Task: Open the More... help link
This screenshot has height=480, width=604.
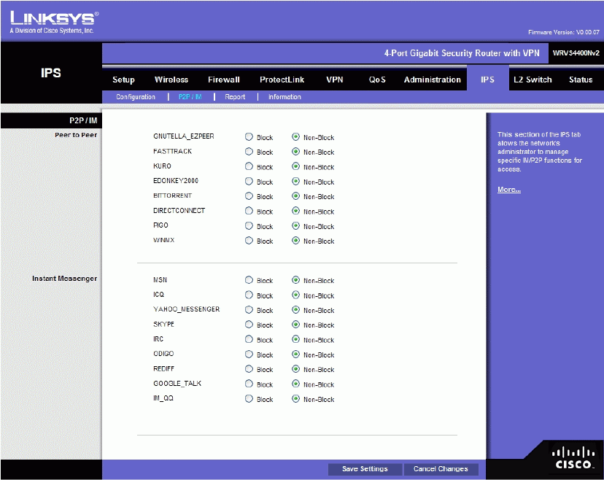Action: 509,190
